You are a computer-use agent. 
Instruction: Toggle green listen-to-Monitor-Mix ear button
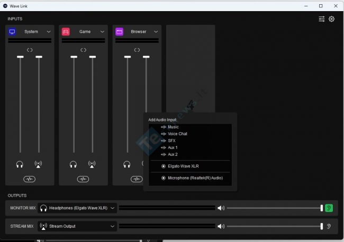tap(329, 208)
